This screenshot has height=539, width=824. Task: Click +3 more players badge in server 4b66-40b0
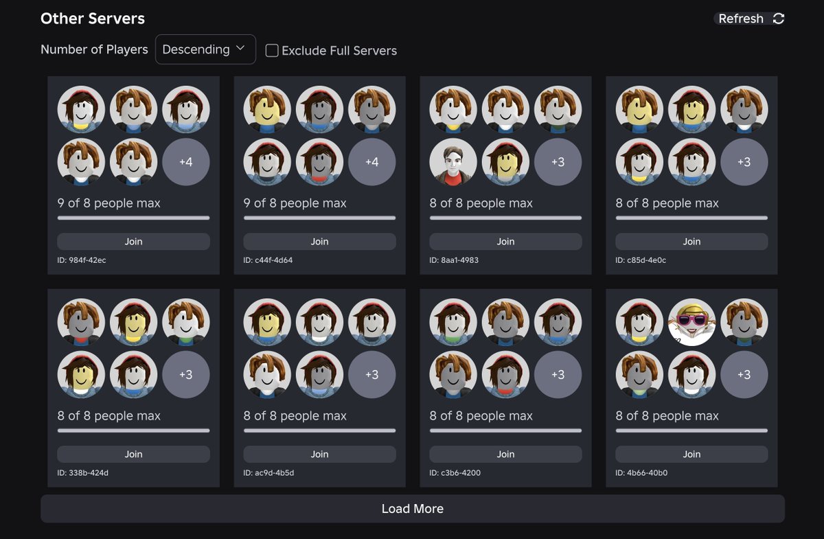tap(744, 375)
